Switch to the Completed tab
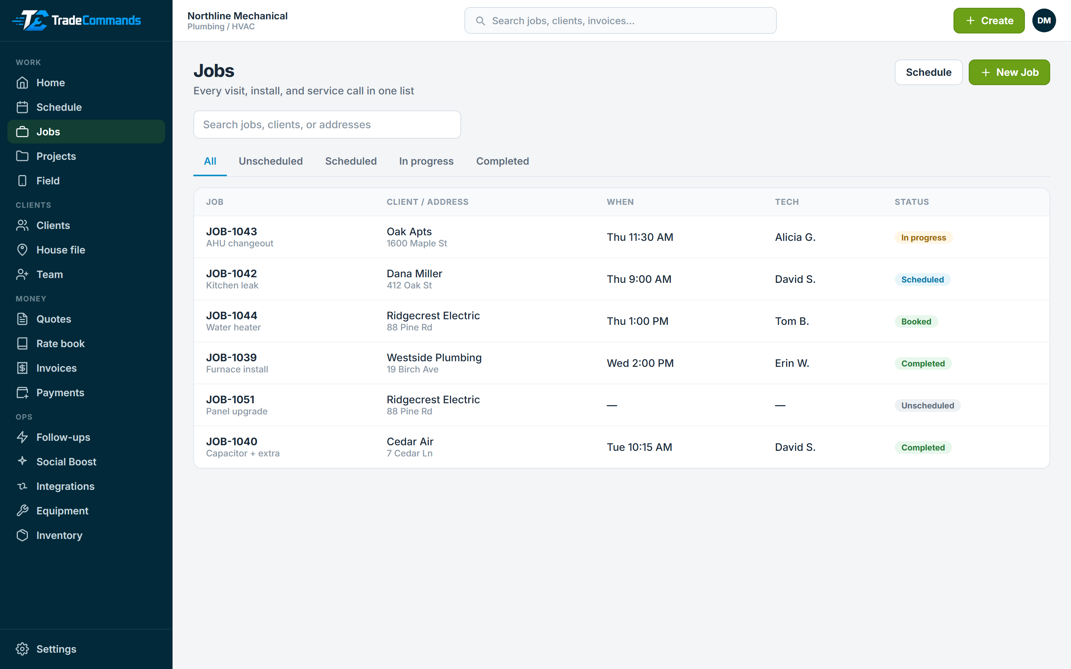The height and width of the screenshot is (669, 1071). point(502,161)
